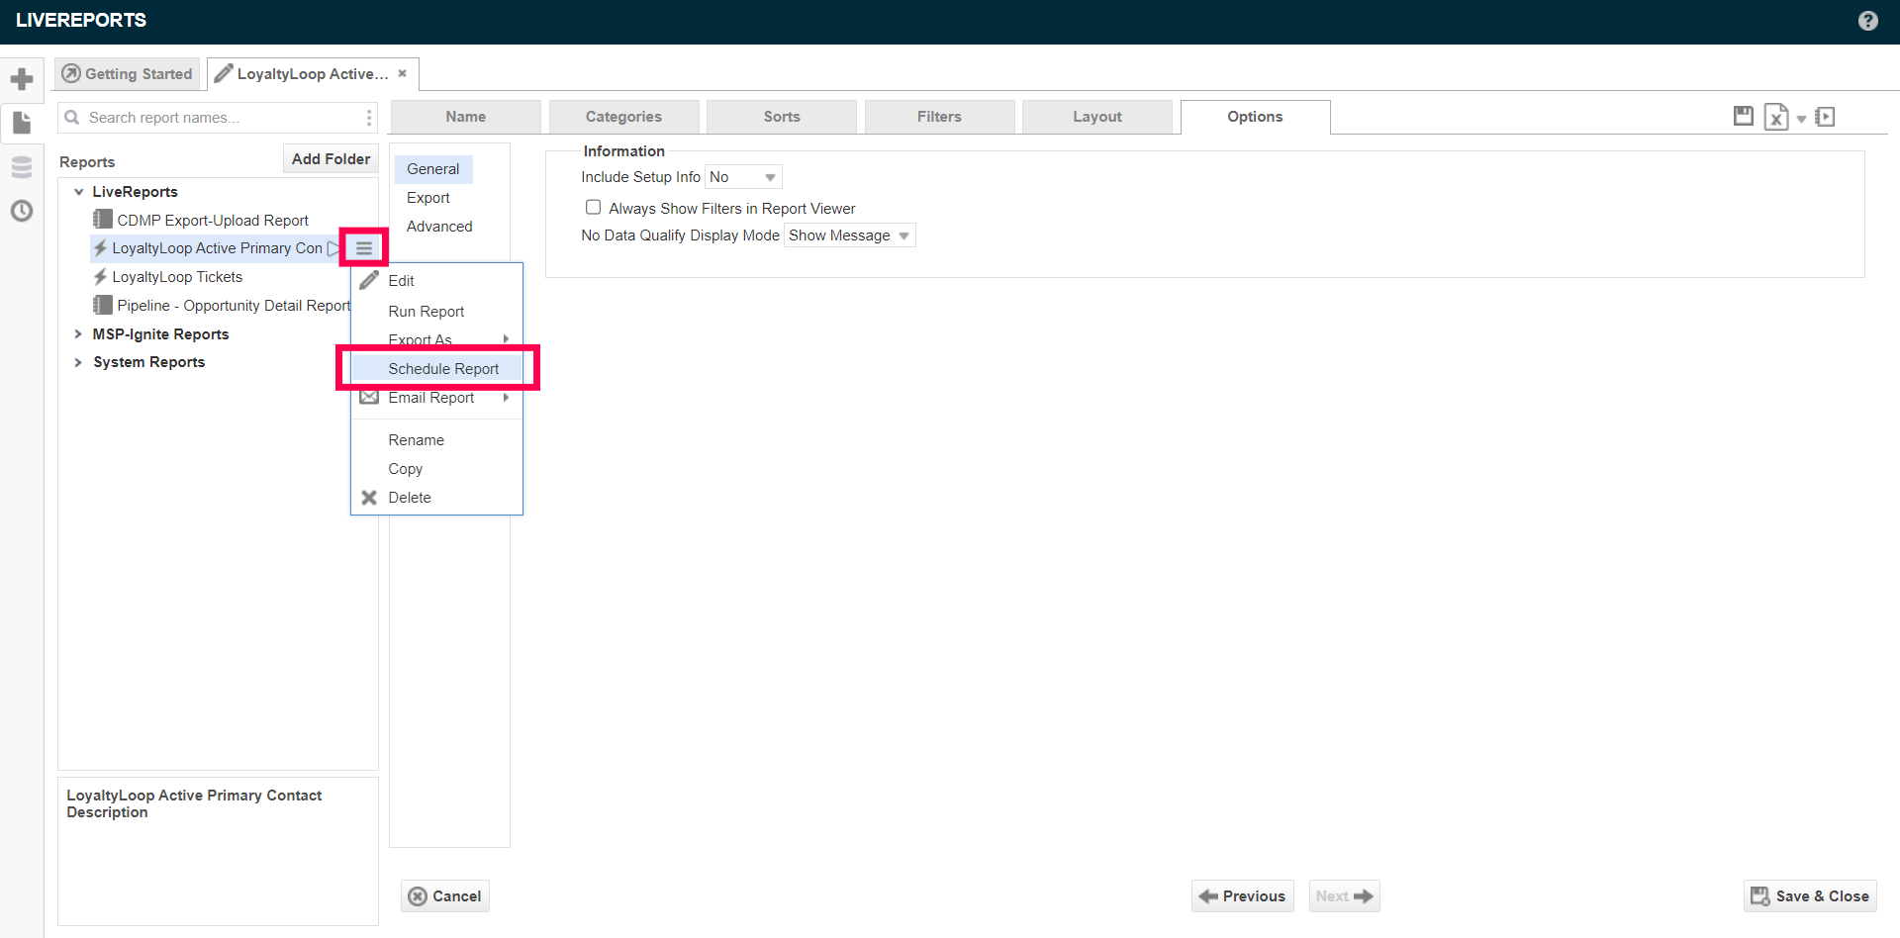Toggle Always Show Filters in Report Viewer

pyautogui.click(x=593, y=208)
